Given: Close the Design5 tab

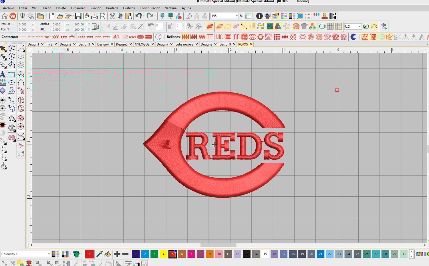Looking at the screenshot, I should pos(131,44).
